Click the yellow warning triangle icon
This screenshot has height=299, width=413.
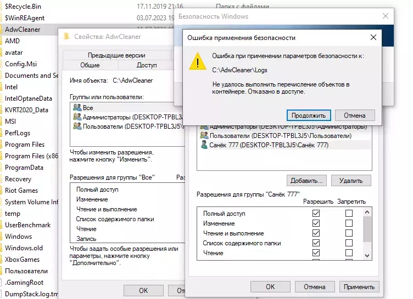coord(198,61)
